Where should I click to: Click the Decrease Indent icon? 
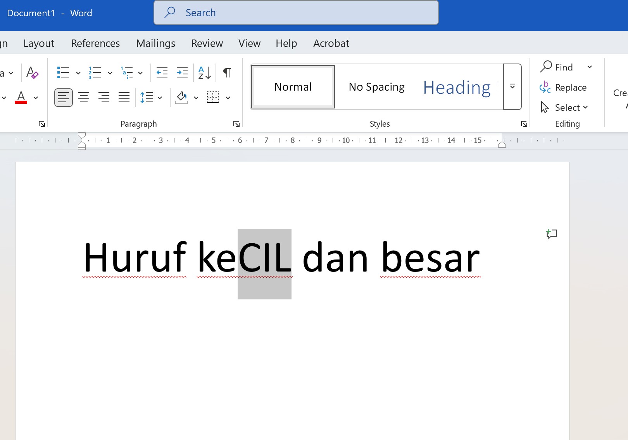tap(162, 72)
